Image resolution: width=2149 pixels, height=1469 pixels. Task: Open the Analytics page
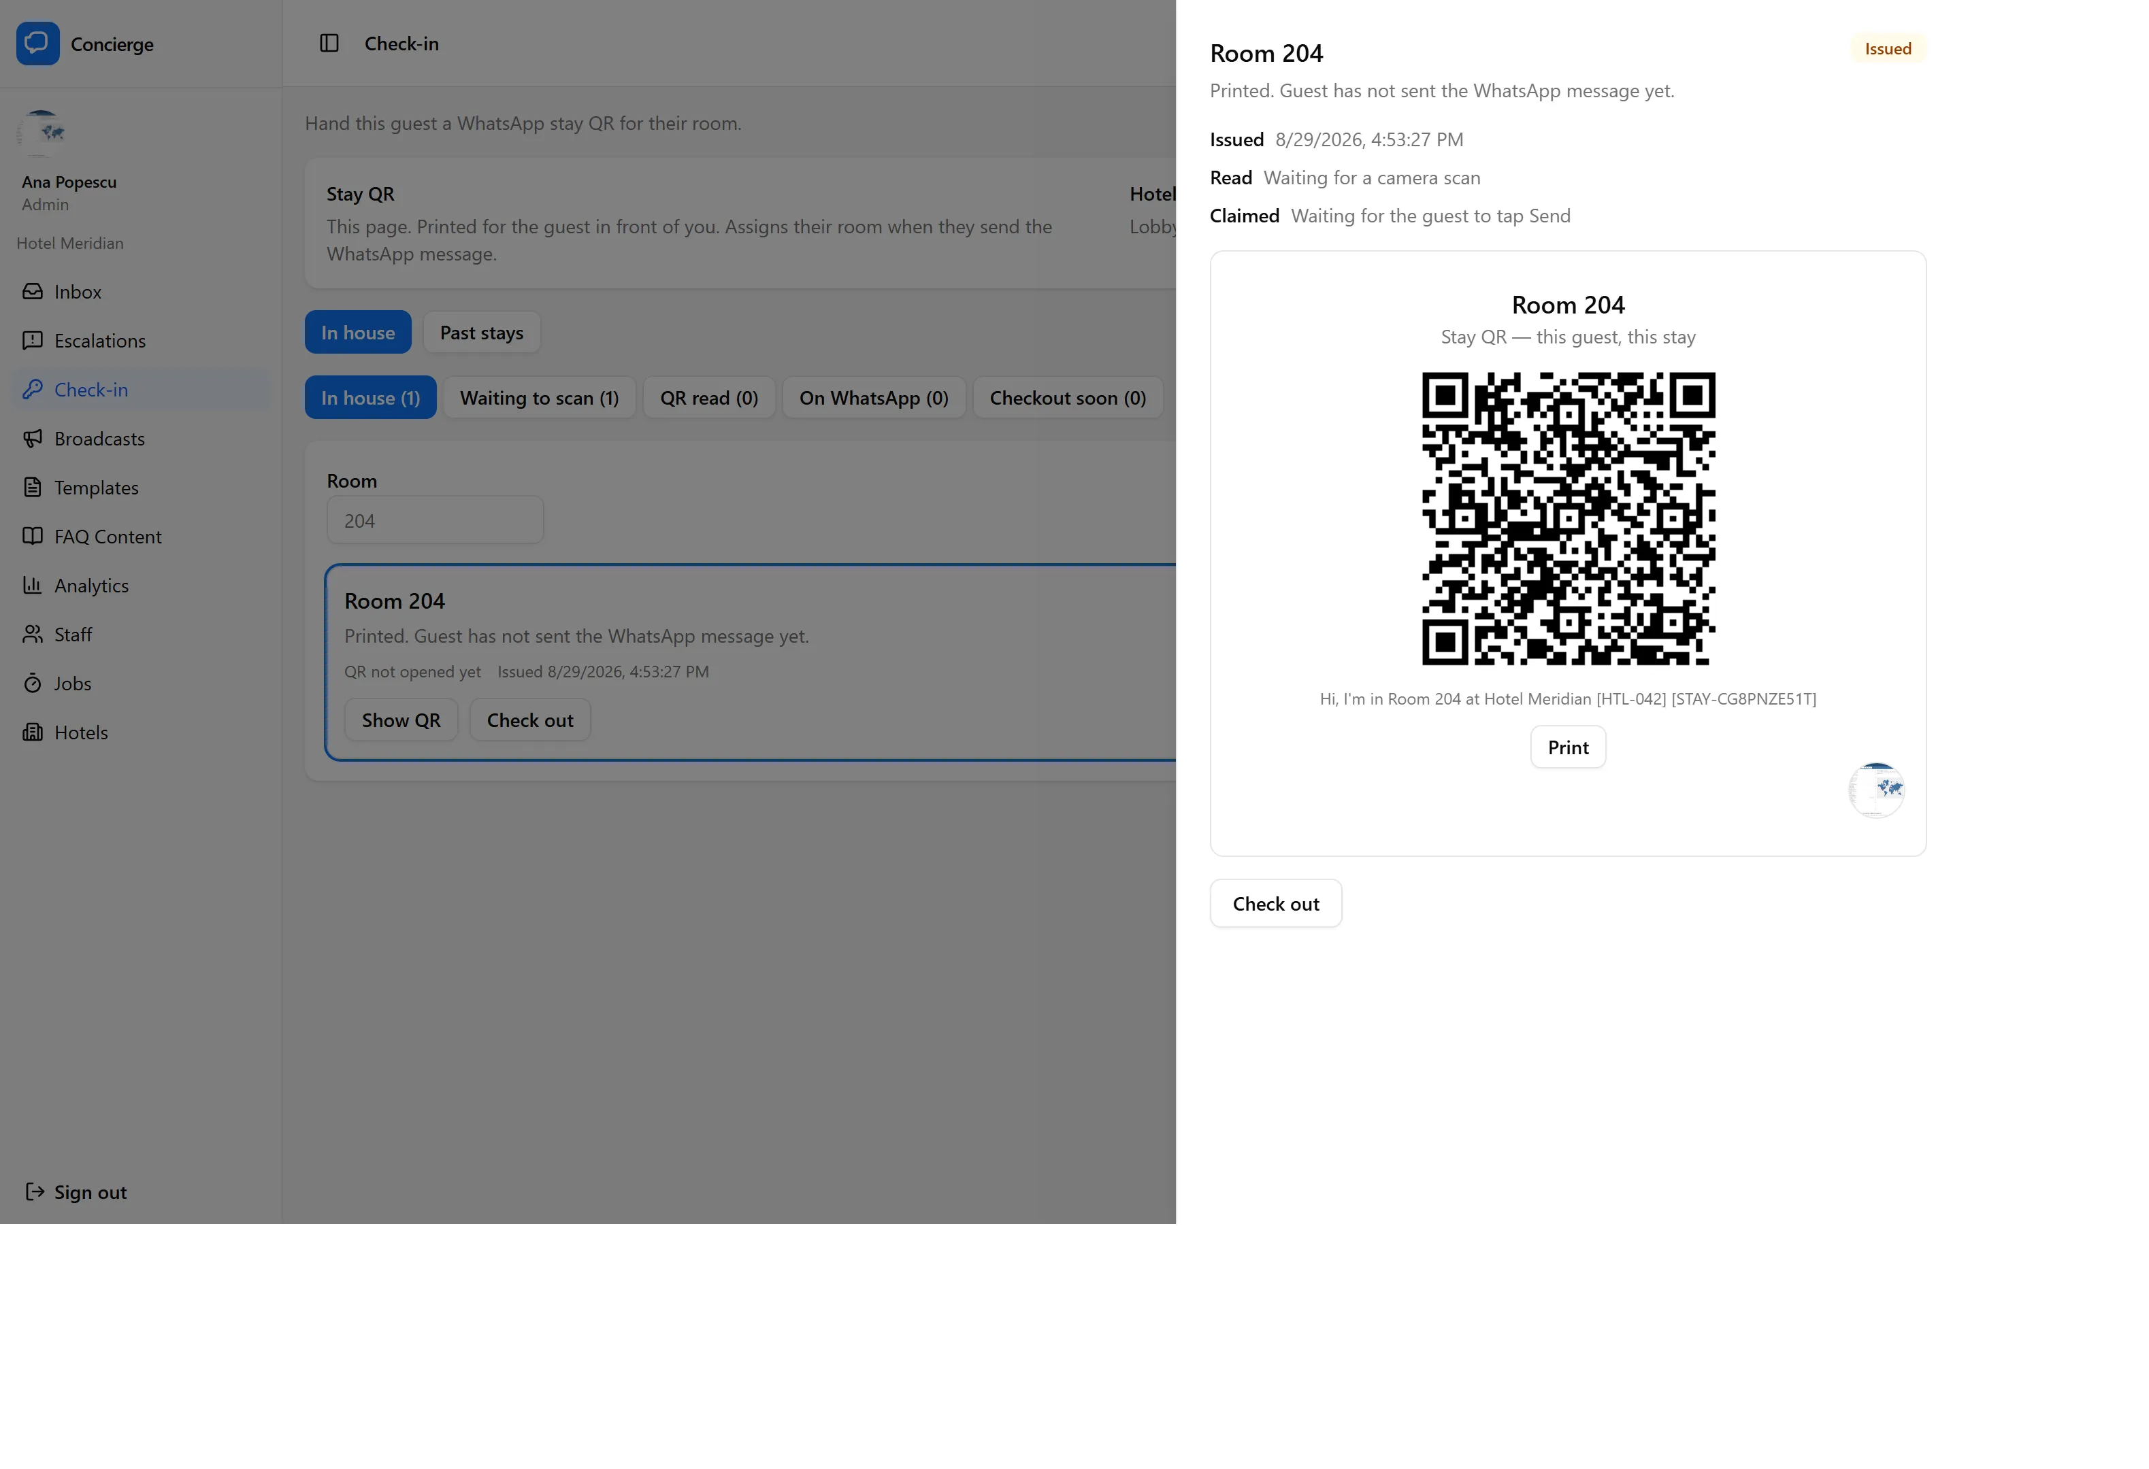[x=142, y=585]
